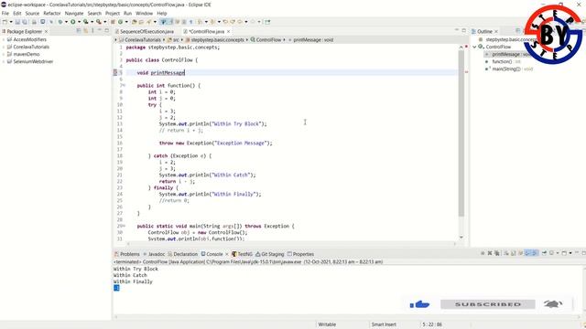
Task: Select the CoreJavaTutorials project
Action: coord(31,47)
